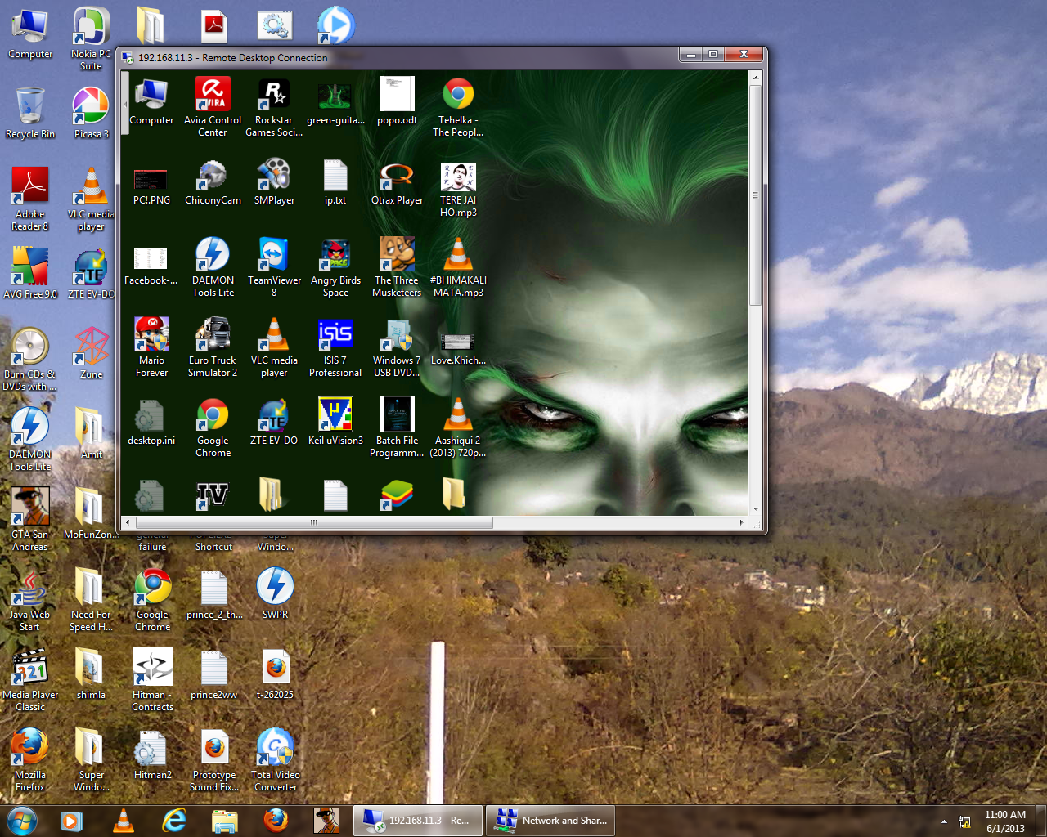Switch to the Network and Sharing taskbar window

pyautogui.click(x=550, y=820)
